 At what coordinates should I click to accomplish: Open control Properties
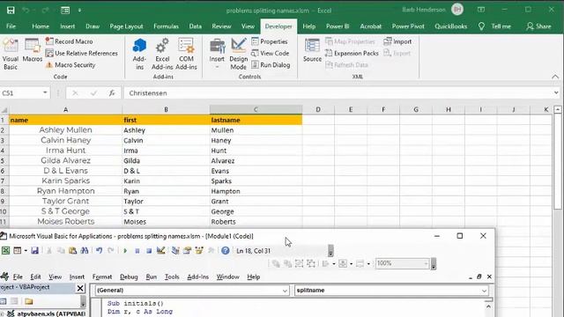[270, 41]
